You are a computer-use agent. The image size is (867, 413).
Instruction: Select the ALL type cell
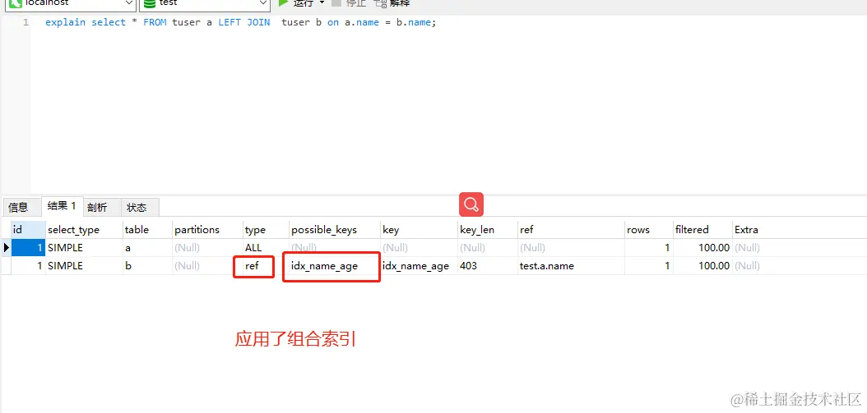[x=267, y=248]
